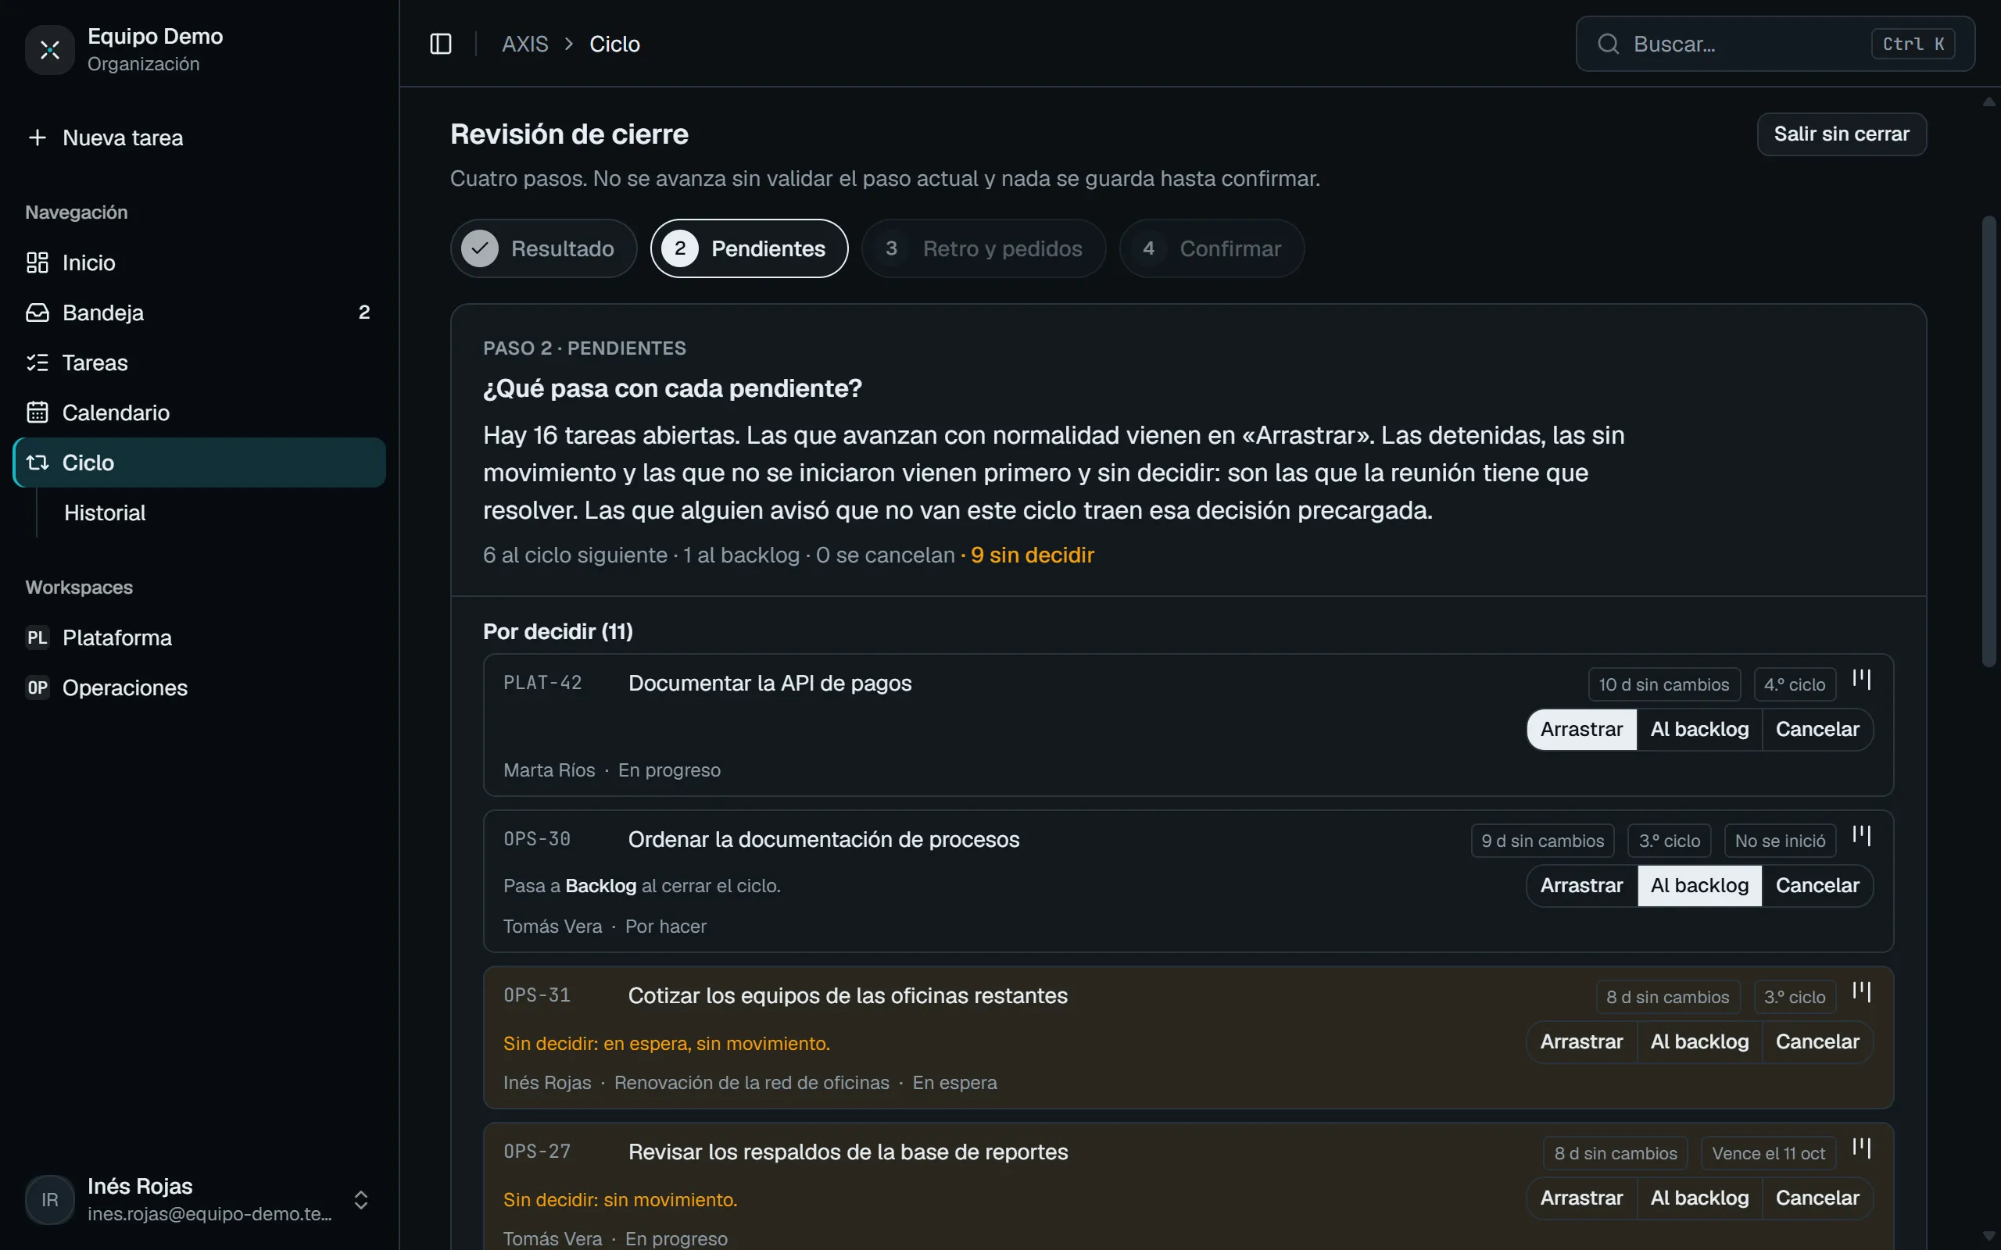2001x1250 pixels.
Task: Select Cancelar for PLAT-42
Action: click(x=1817, y=729)
